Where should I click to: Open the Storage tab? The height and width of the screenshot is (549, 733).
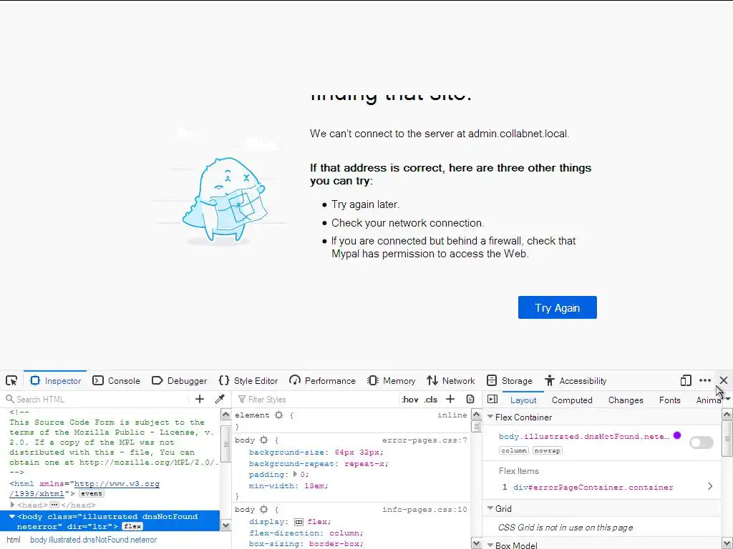(x=509, y=380)
